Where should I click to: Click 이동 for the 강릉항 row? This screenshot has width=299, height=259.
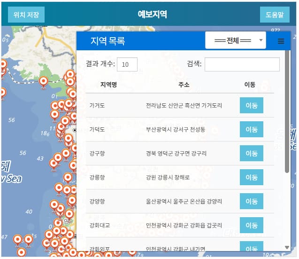(251, 177)
